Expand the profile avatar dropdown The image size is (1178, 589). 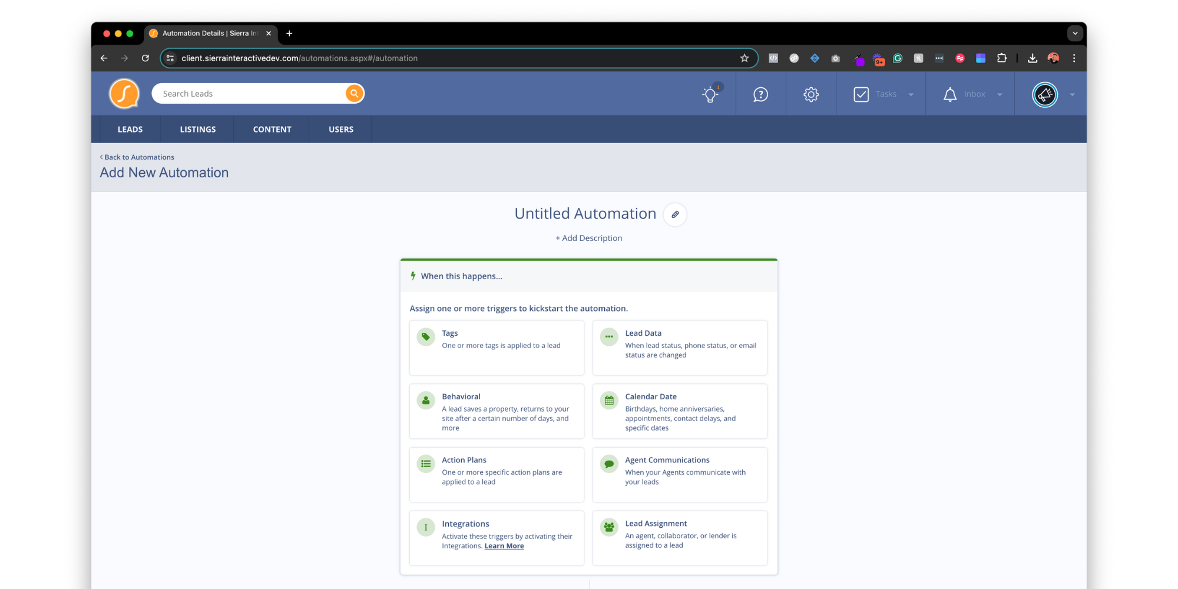[x=1072, y=94]
